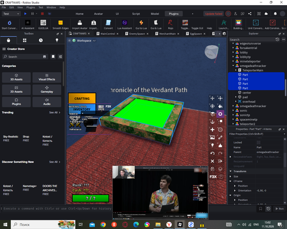The image size is (287, 229).
Task: Collapse the Transform properties section
Action: 231,171
